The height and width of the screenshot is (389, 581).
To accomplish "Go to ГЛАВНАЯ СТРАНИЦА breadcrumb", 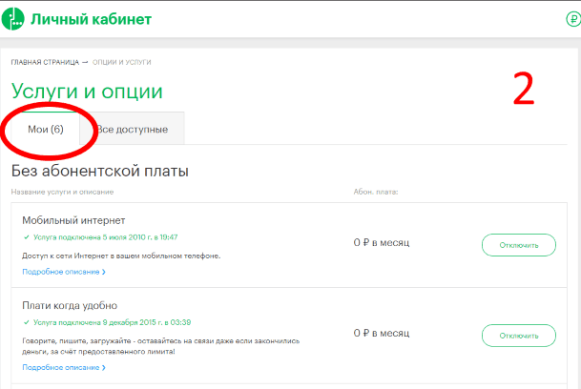I will tap(45, 62).
